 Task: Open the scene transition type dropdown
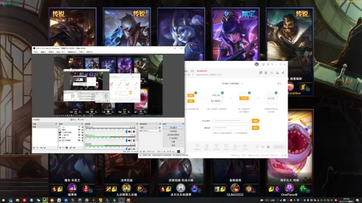(x=148, y=128)
